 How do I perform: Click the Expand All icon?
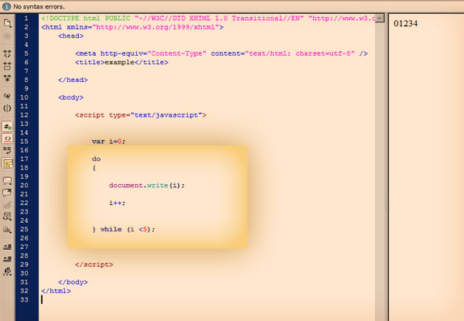pyautogui.click(x=7, y=78)
